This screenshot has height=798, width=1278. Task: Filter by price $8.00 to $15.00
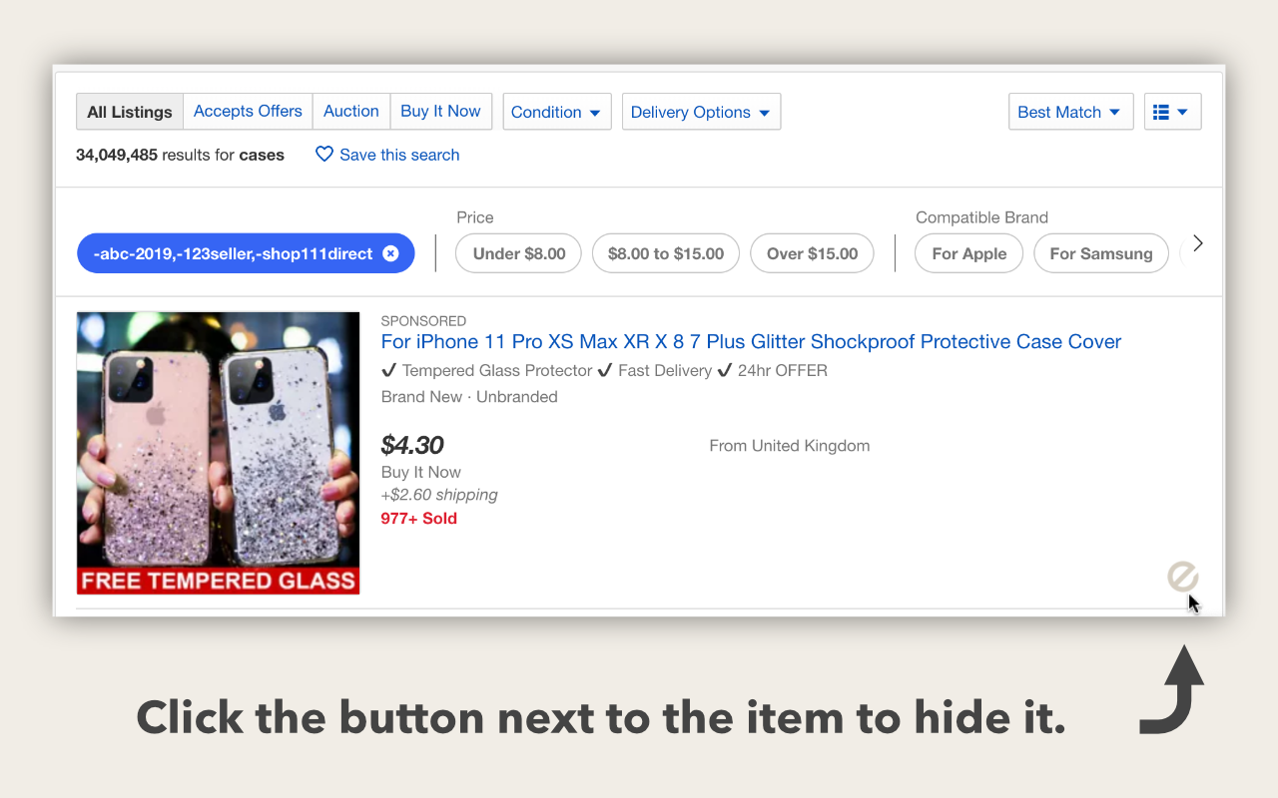click(x=666, y=253)
